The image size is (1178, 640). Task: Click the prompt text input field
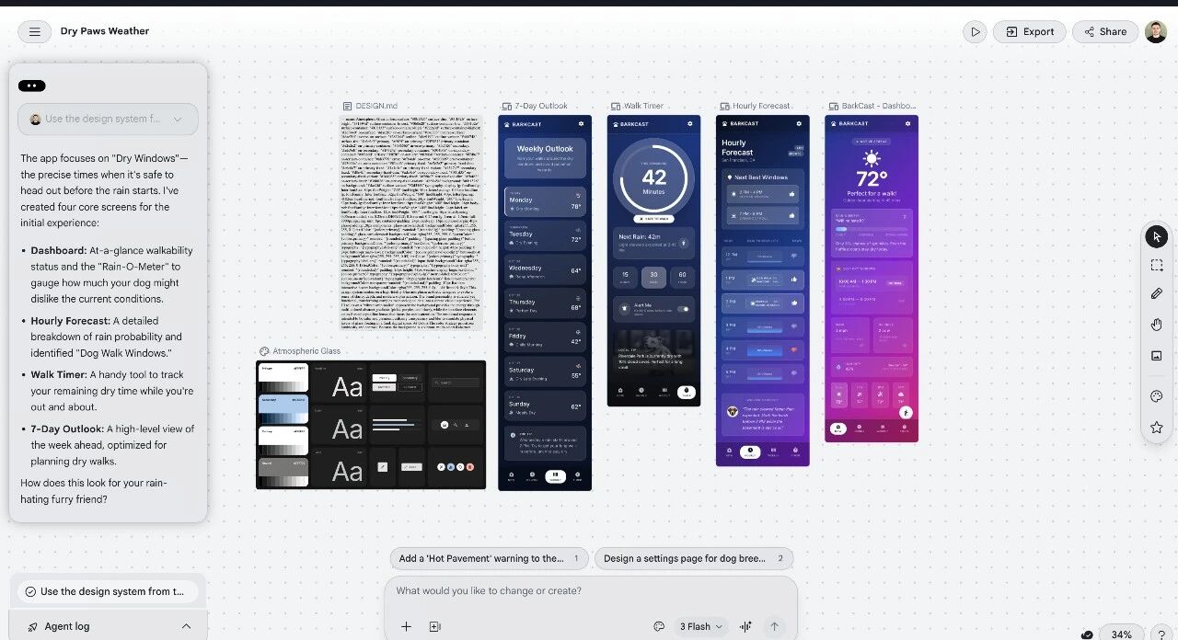pyautogui.click(x=590, y=591)
